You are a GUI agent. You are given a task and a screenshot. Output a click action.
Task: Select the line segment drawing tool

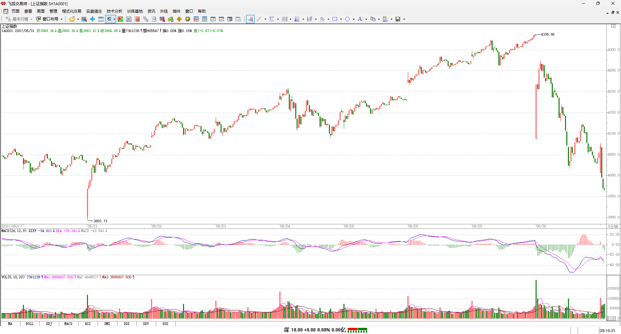[259, 19]
